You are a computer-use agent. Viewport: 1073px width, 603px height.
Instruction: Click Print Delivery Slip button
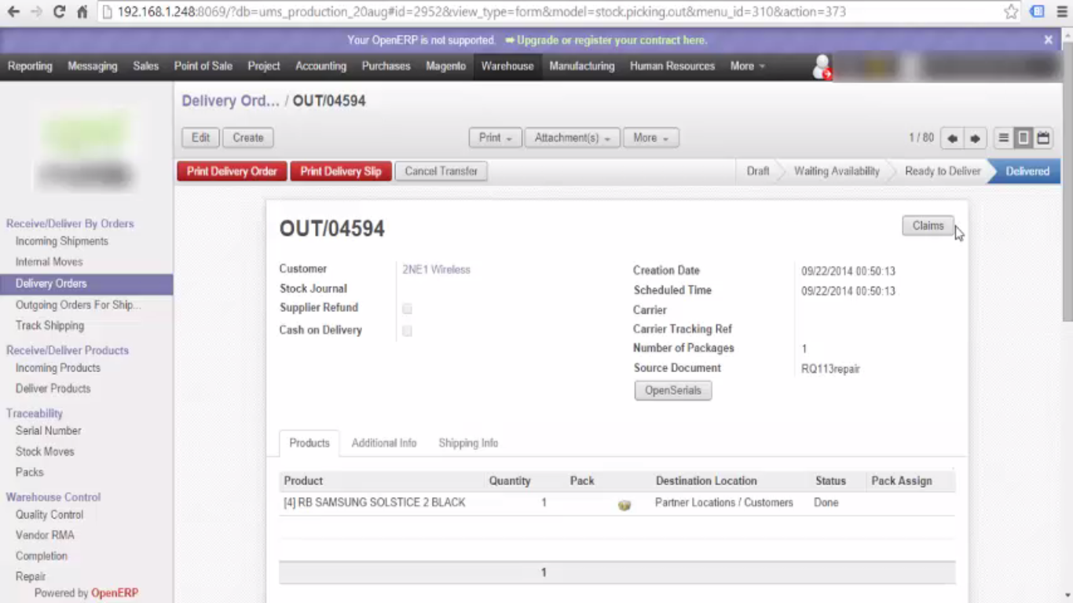tap(341, 171)
